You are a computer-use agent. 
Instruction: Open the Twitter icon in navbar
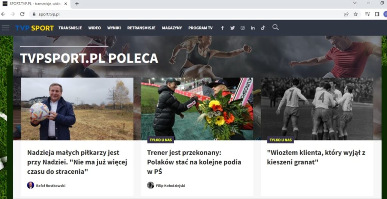(x=232, y=28)
